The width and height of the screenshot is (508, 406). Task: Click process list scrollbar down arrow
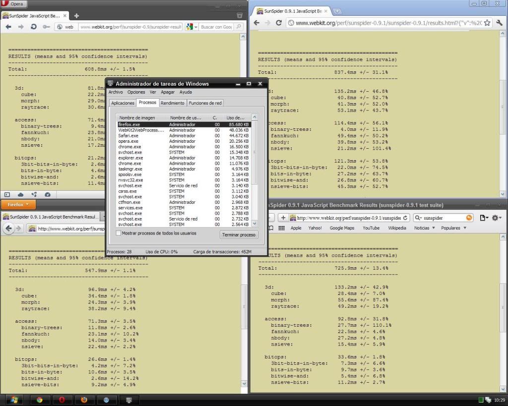coord(254,224)
